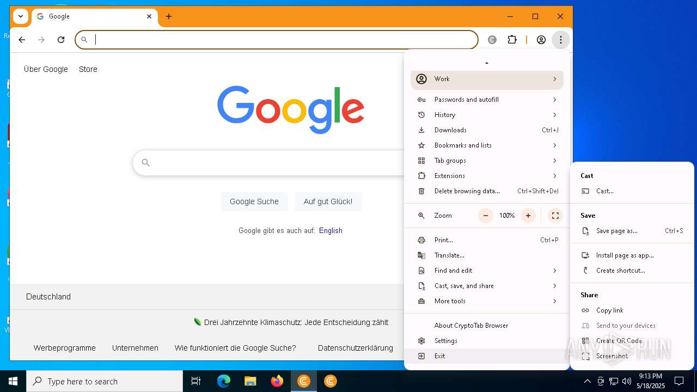This screenshot has width=697, height=392.
Task: Open the Über Google link
Action: (x=46, y=69)
